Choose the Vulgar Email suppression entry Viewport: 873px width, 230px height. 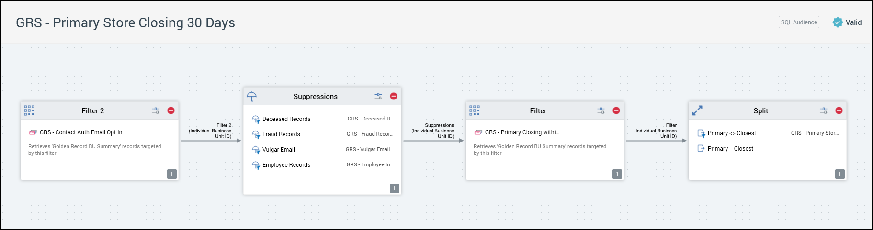pos(278,150)
